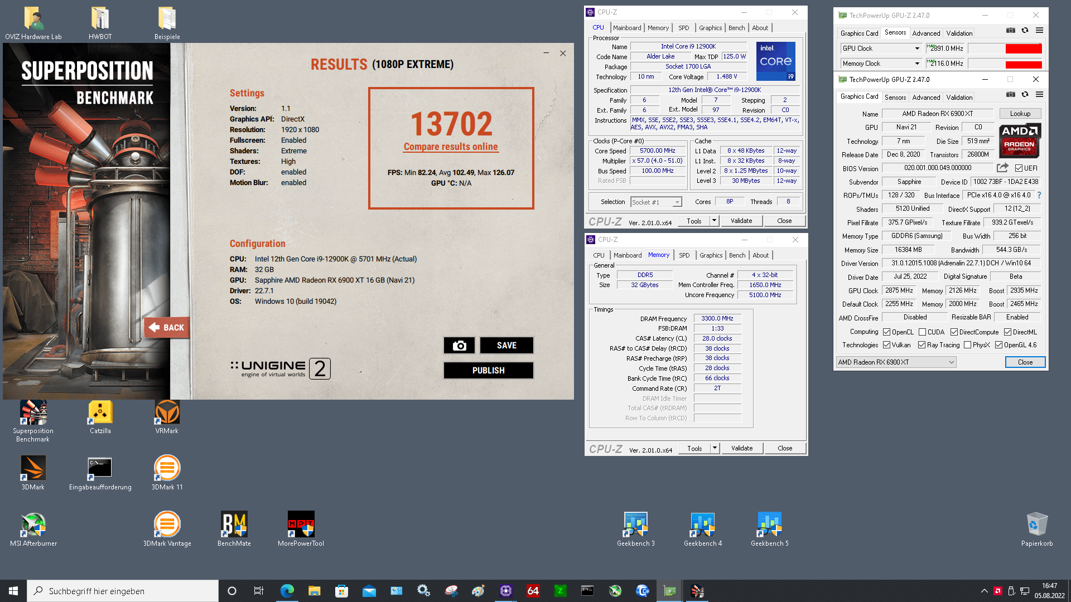Toggle the DirectML checkbox
The width and height of the screenshot is (1071, 602).
[x=1007, y=332]
